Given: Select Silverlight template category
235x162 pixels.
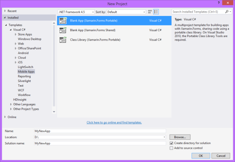Looking at the screenshot, I should [x=24, y=81].
